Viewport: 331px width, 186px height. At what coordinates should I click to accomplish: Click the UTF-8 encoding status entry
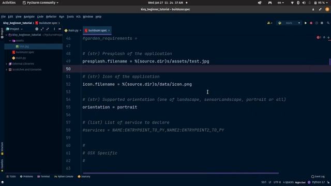point(277,182)
